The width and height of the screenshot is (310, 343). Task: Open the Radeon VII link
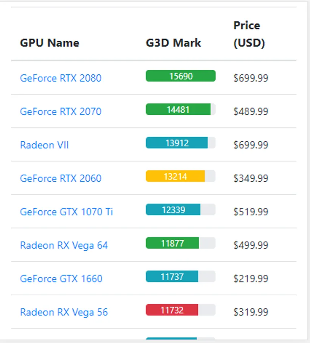tap(44, 145)
